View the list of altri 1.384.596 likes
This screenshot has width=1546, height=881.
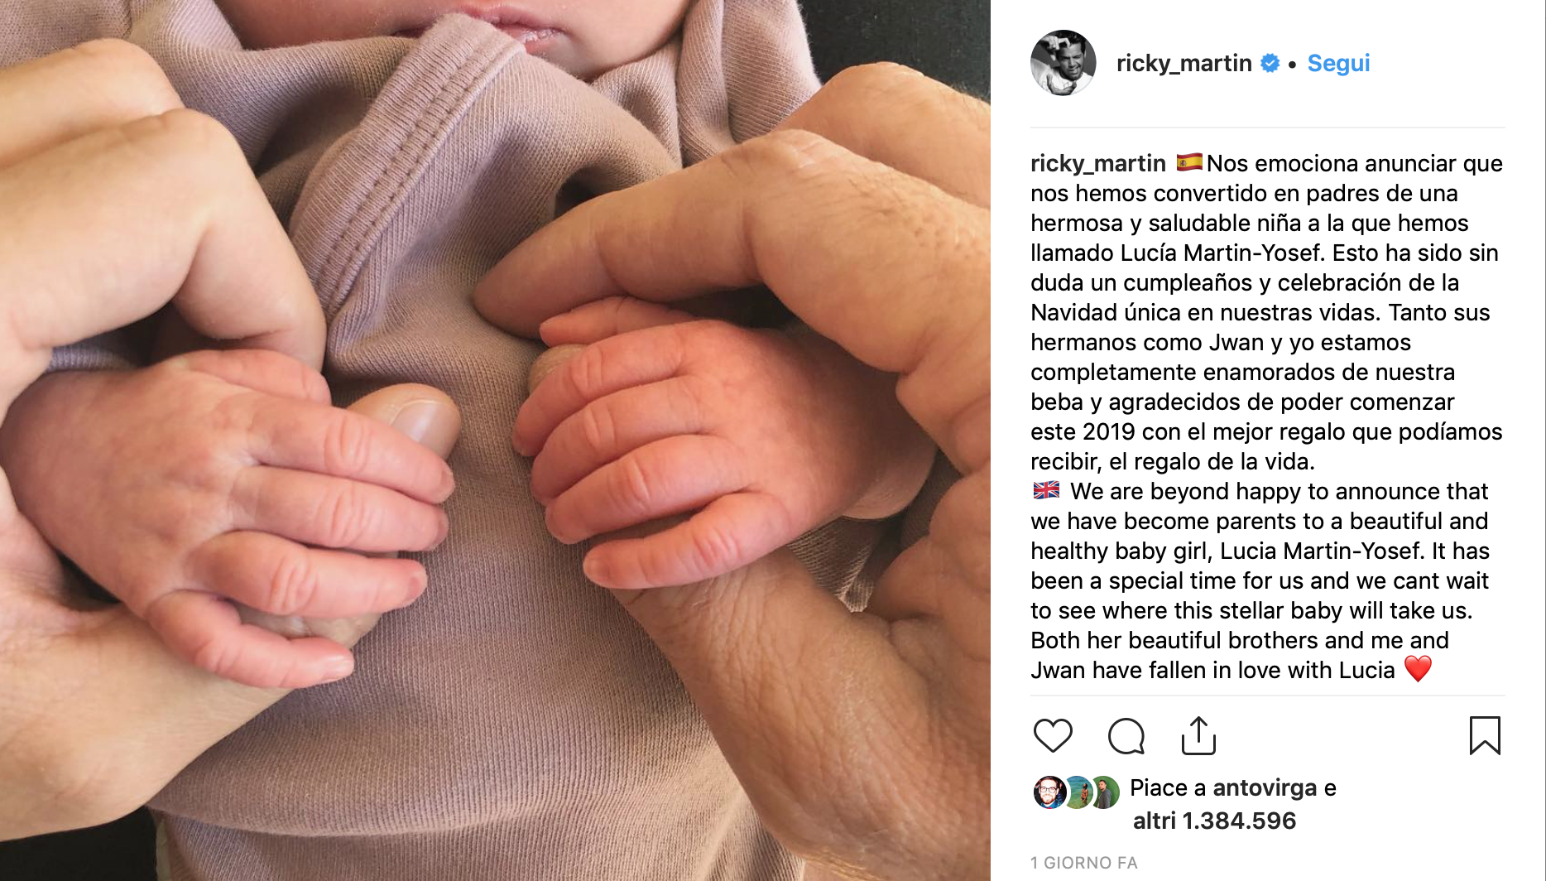tap(1214, 821)
